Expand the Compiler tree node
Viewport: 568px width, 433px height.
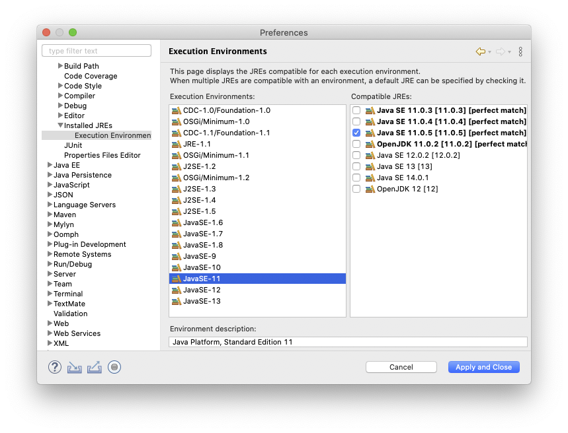tap(60, 96)
